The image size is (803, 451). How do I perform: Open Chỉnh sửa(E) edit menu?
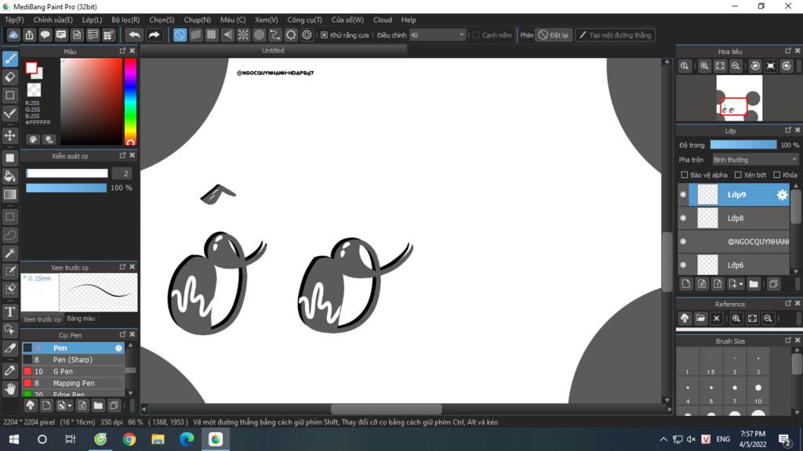tap(53, 20)
